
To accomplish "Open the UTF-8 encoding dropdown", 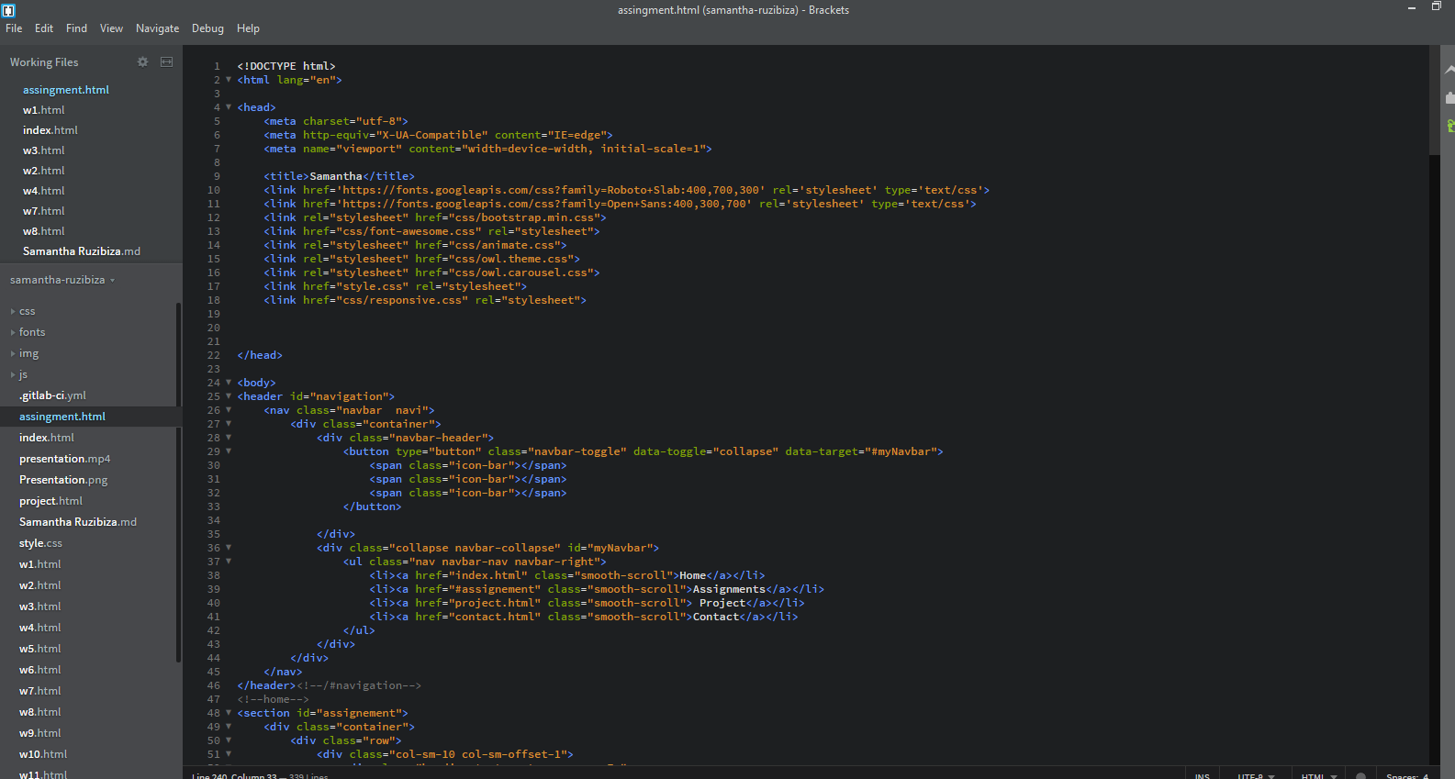I will [1255, 775].
